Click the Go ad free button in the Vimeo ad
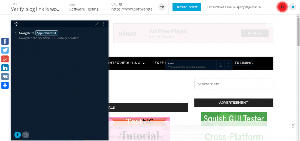This screenshot has height=141, width=300. point(255,33)
